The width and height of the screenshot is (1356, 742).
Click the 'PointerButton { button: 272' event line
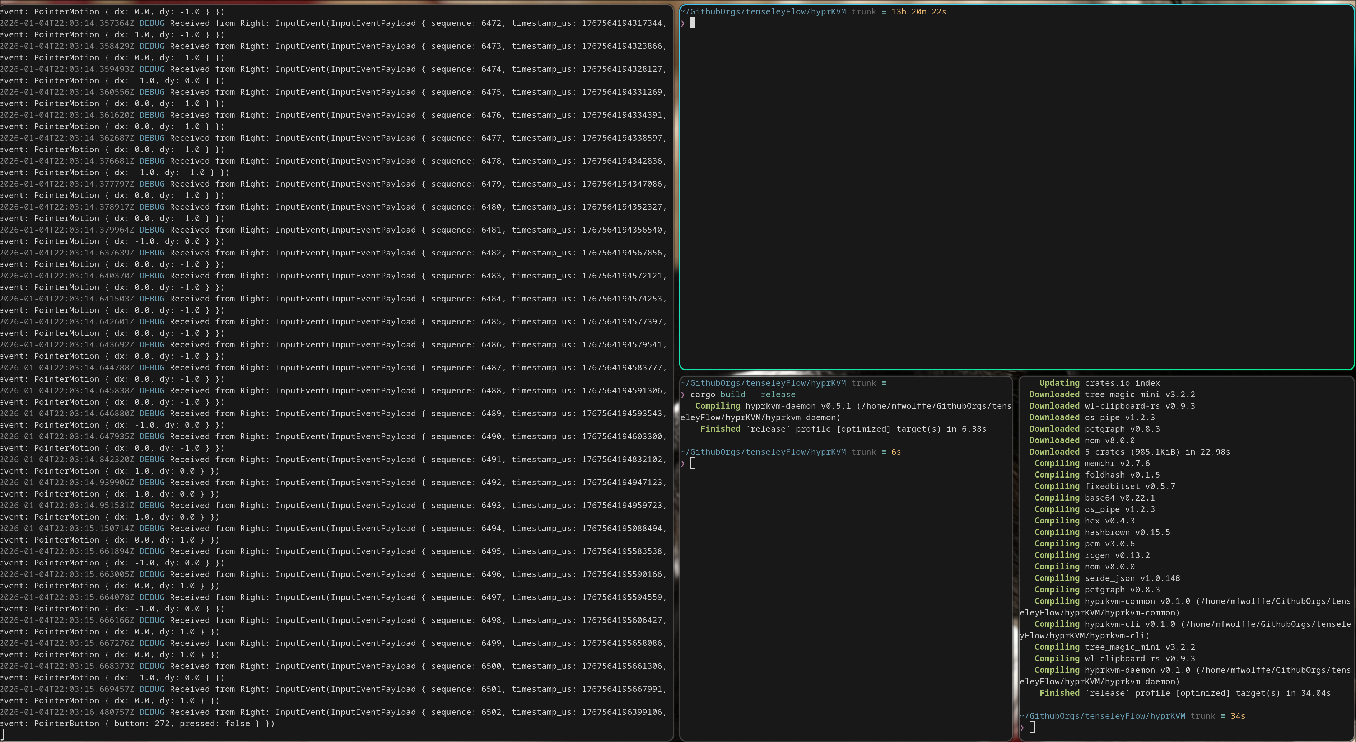point(137,724)
